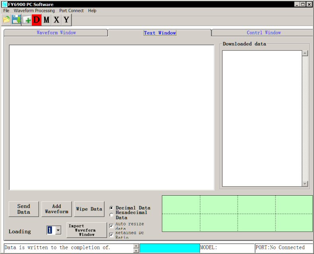Select the Text Window tab
Image resolution: width=314 pixels, height=254 pixels.
tap(160, 33)
